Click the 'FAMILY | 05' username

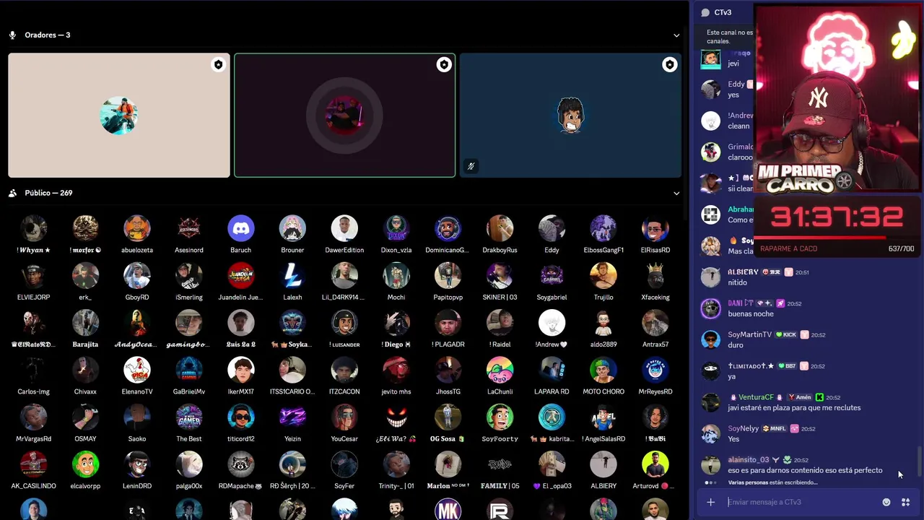coord(500,486)
